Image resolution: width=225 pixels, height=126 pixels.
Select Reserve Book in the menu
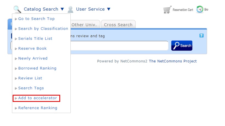(32, 48)
